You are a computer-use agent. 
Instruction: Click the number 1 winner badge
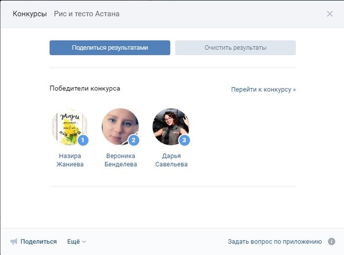pos(83,140)
